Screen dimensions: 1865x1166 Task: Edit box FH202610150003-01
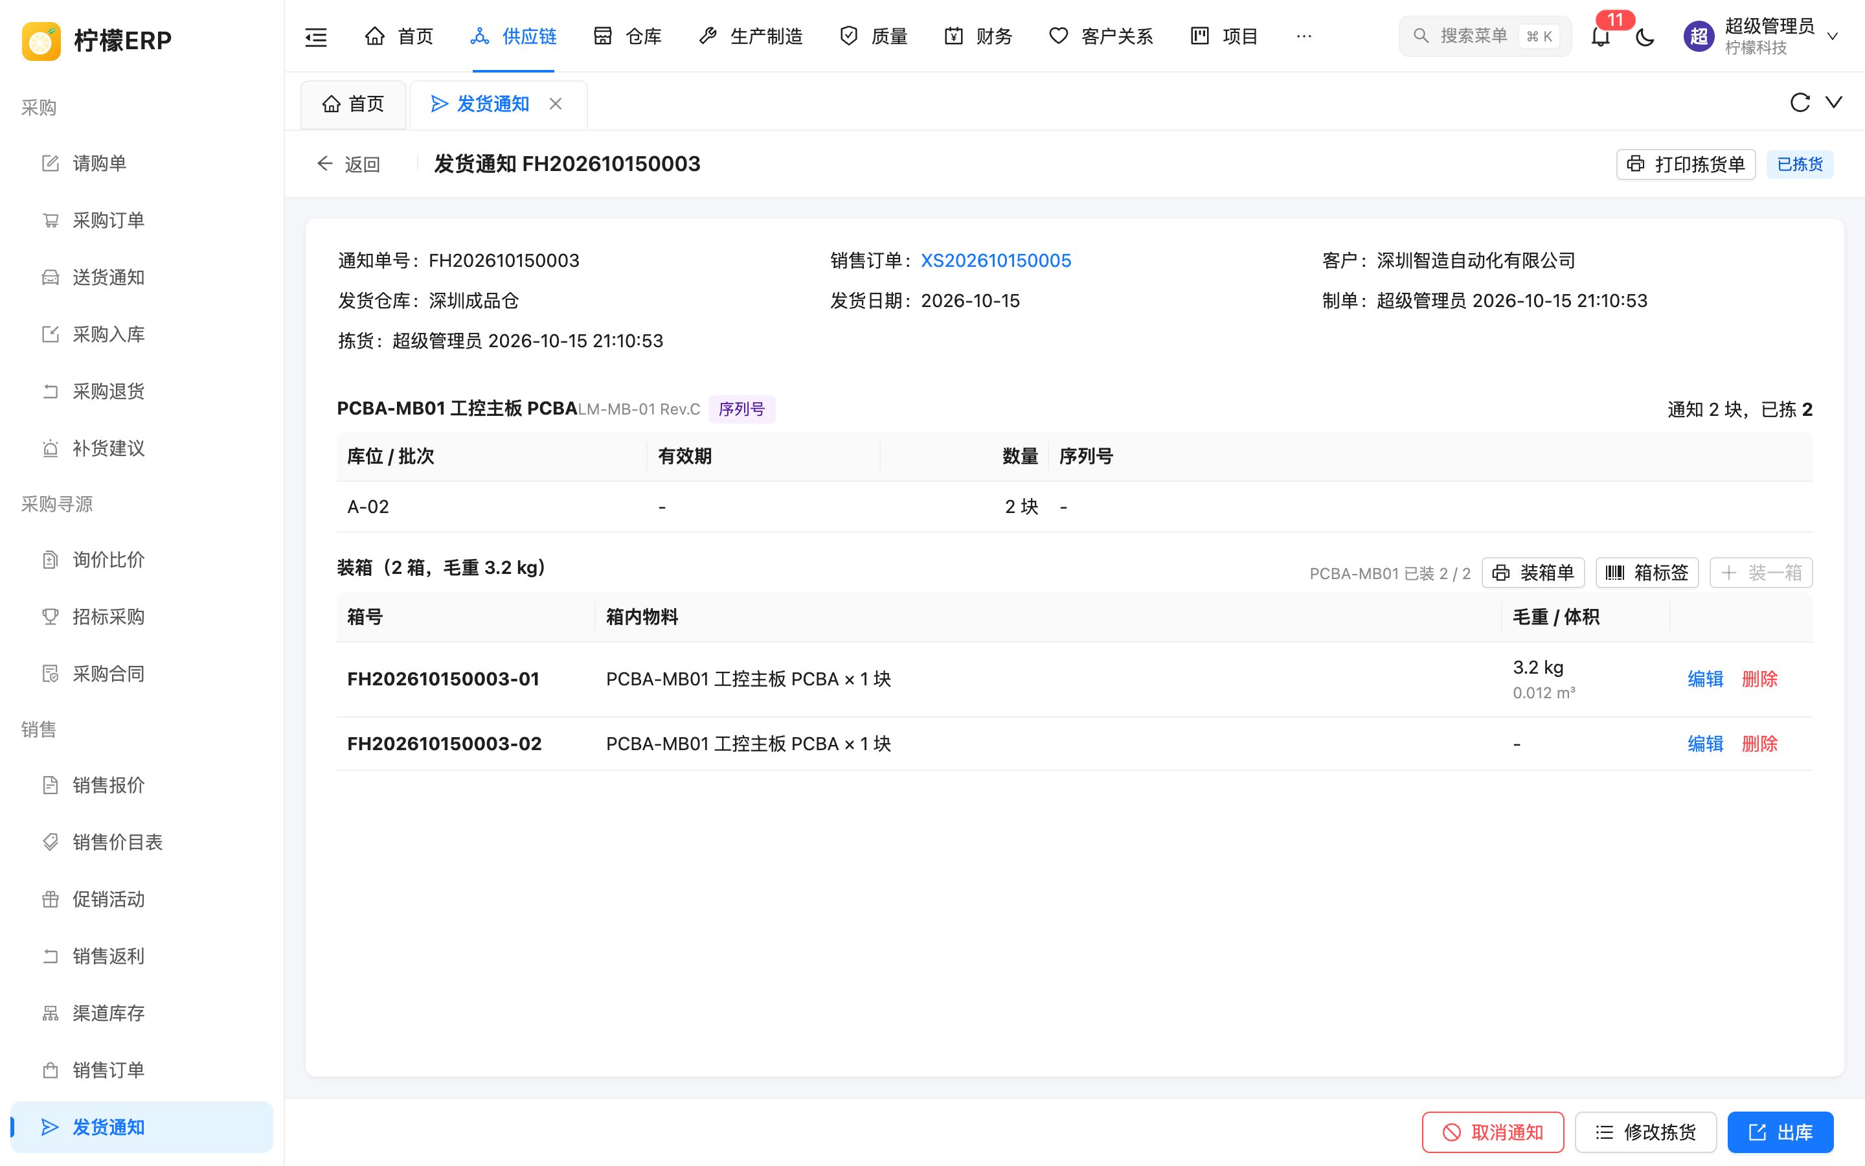(x=1704, y=680)
